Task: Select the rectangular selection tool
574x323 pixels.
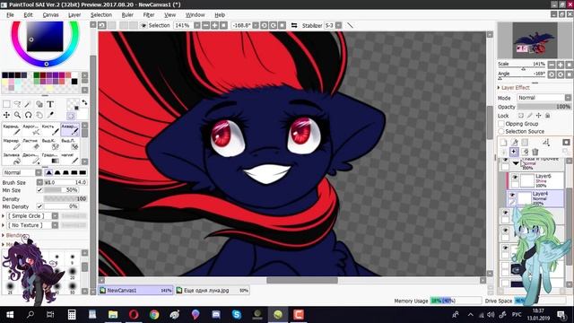Action: pyautogui.click(x=6, y=104)
